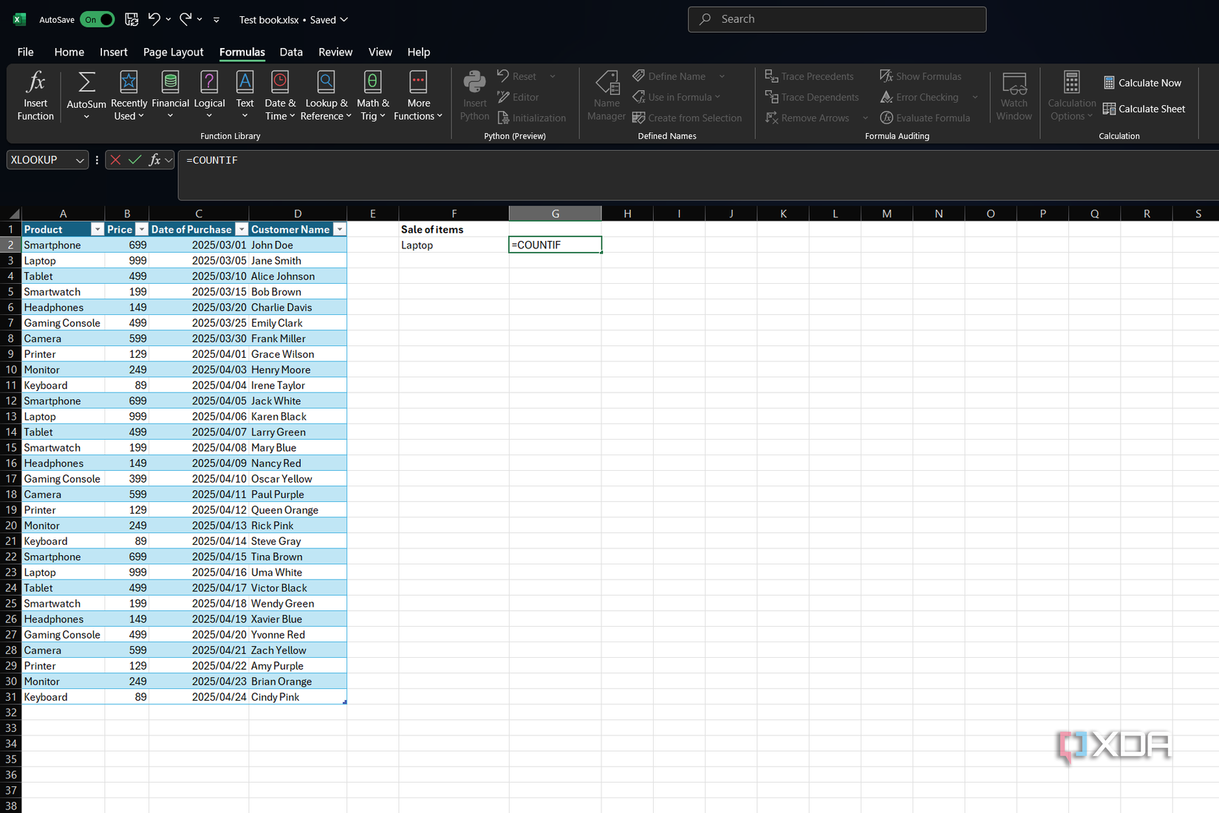Click the AutoSum sigma icon
Screen dimensions: 1219x813
click(86, 82)
